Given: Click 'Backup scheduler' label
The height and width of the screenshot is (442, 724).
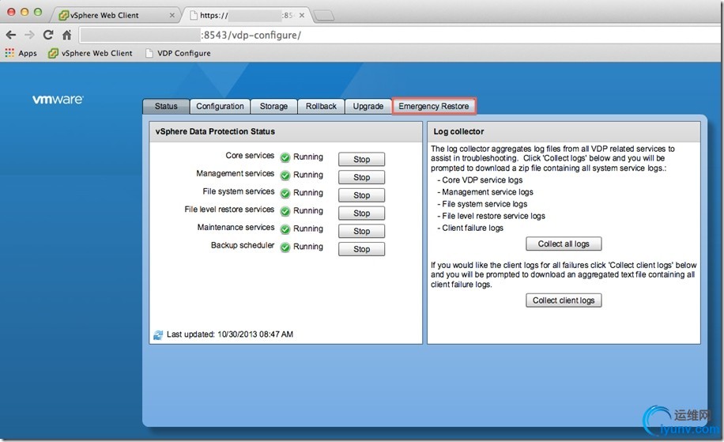Looking at the screenshot, I should (243, 246).
